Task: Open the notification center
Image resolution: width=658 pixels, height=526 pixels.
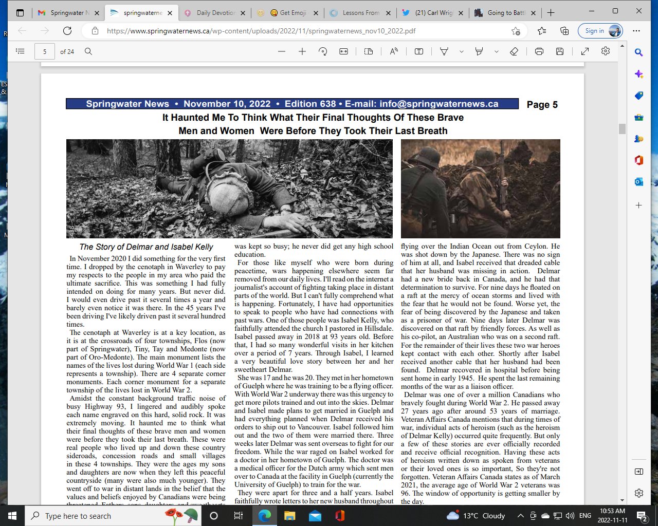Action: (x=642, y=516)
